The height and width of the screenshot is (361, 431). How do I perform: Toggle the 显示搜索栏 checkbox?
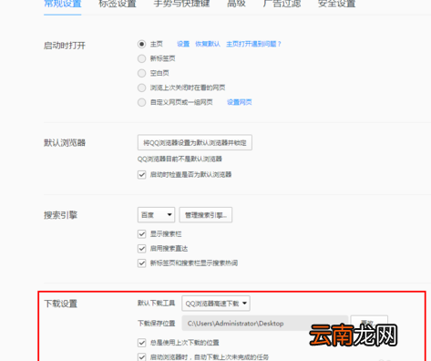pyautogui.click(x=142, y=234)
